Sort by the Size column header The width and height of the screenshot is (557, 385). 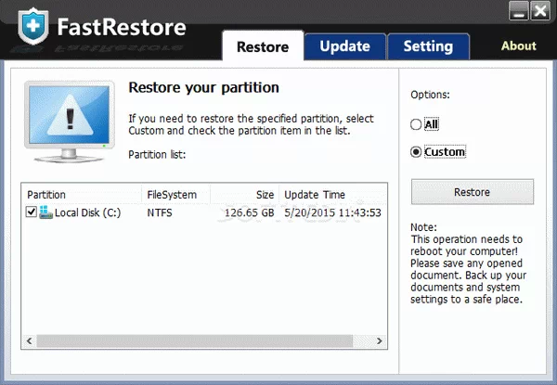tap(245, 195)
